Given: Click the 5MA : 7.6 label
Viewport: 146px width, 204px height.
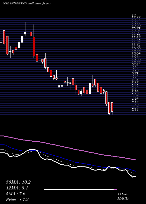Looking at the screenshot, I should pyautogui.click(x=16, y=194).
